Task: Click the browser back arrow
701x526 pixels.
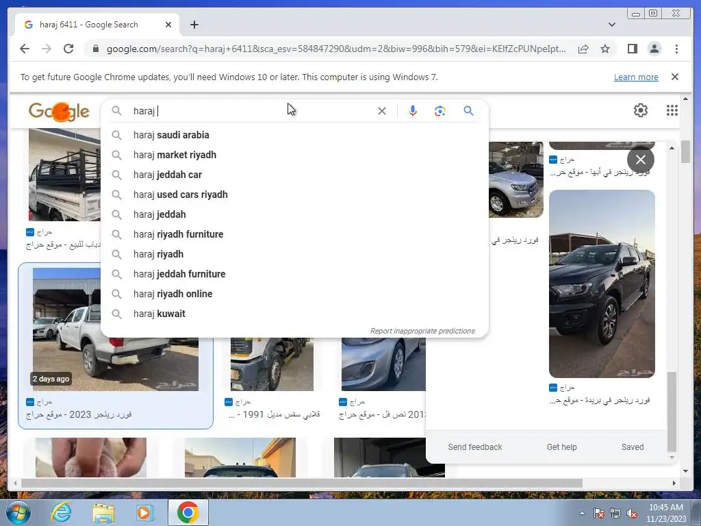Action: pos(25,49)
